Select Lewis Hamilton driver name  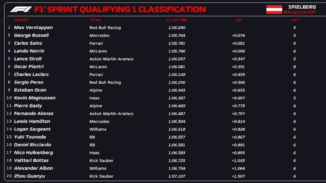pos(32,121)
